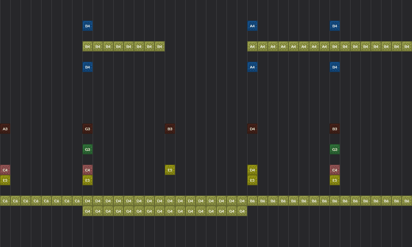Click the pink C4 note on the right side

(335, 170)
